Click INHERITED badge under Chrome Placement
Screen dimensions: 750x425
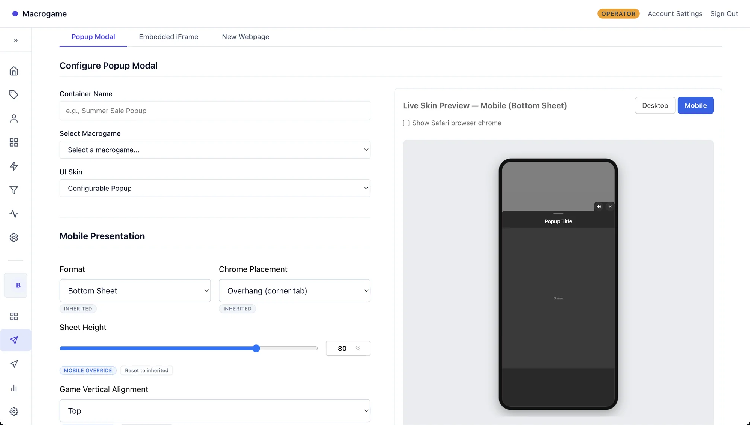coord(237,308)
